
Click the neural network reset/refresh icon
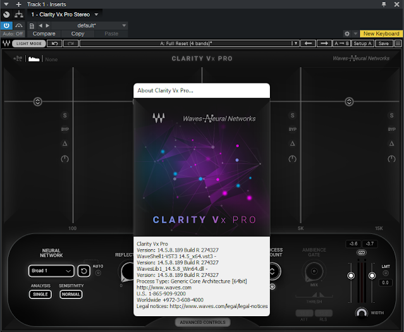(83, 271)
